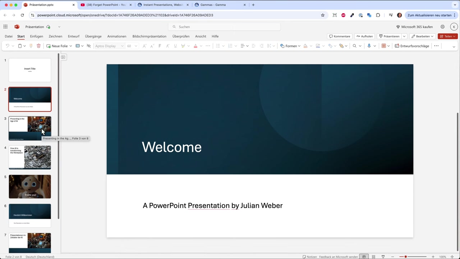
Task: Switch to the Animationen tab
Action: [117, 36]
